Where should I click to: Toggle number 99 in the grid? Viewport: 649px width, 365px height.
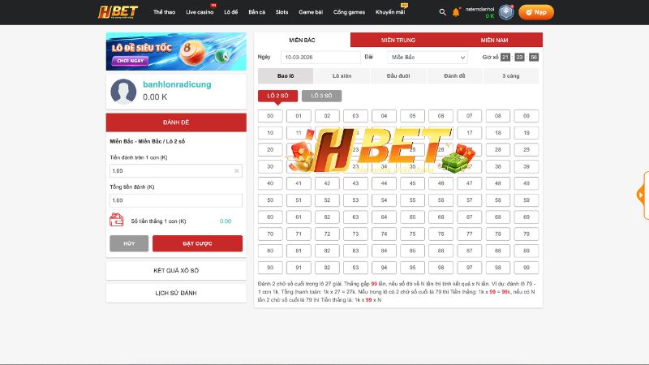(527, 268)
